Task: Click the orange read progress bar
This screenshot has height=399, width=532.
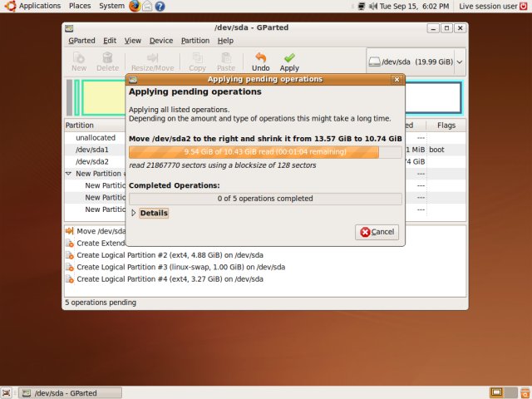Action: (x=265, y=152)
